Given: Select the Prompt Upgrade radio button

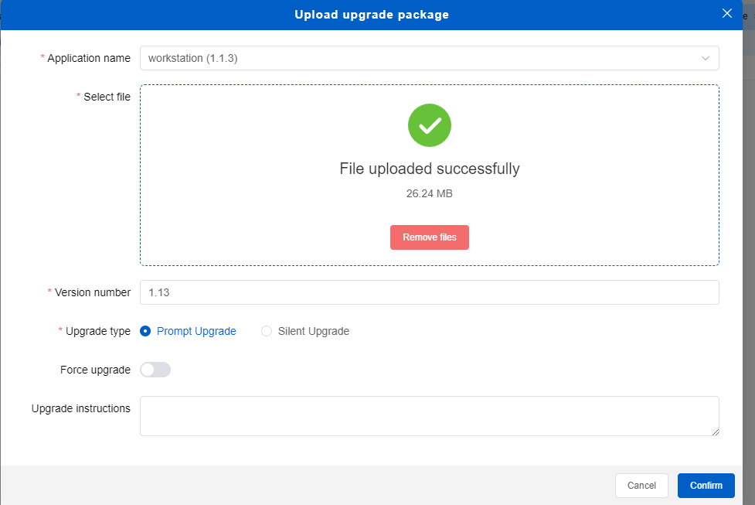Looking at the screenshot, I should point(145,331).
